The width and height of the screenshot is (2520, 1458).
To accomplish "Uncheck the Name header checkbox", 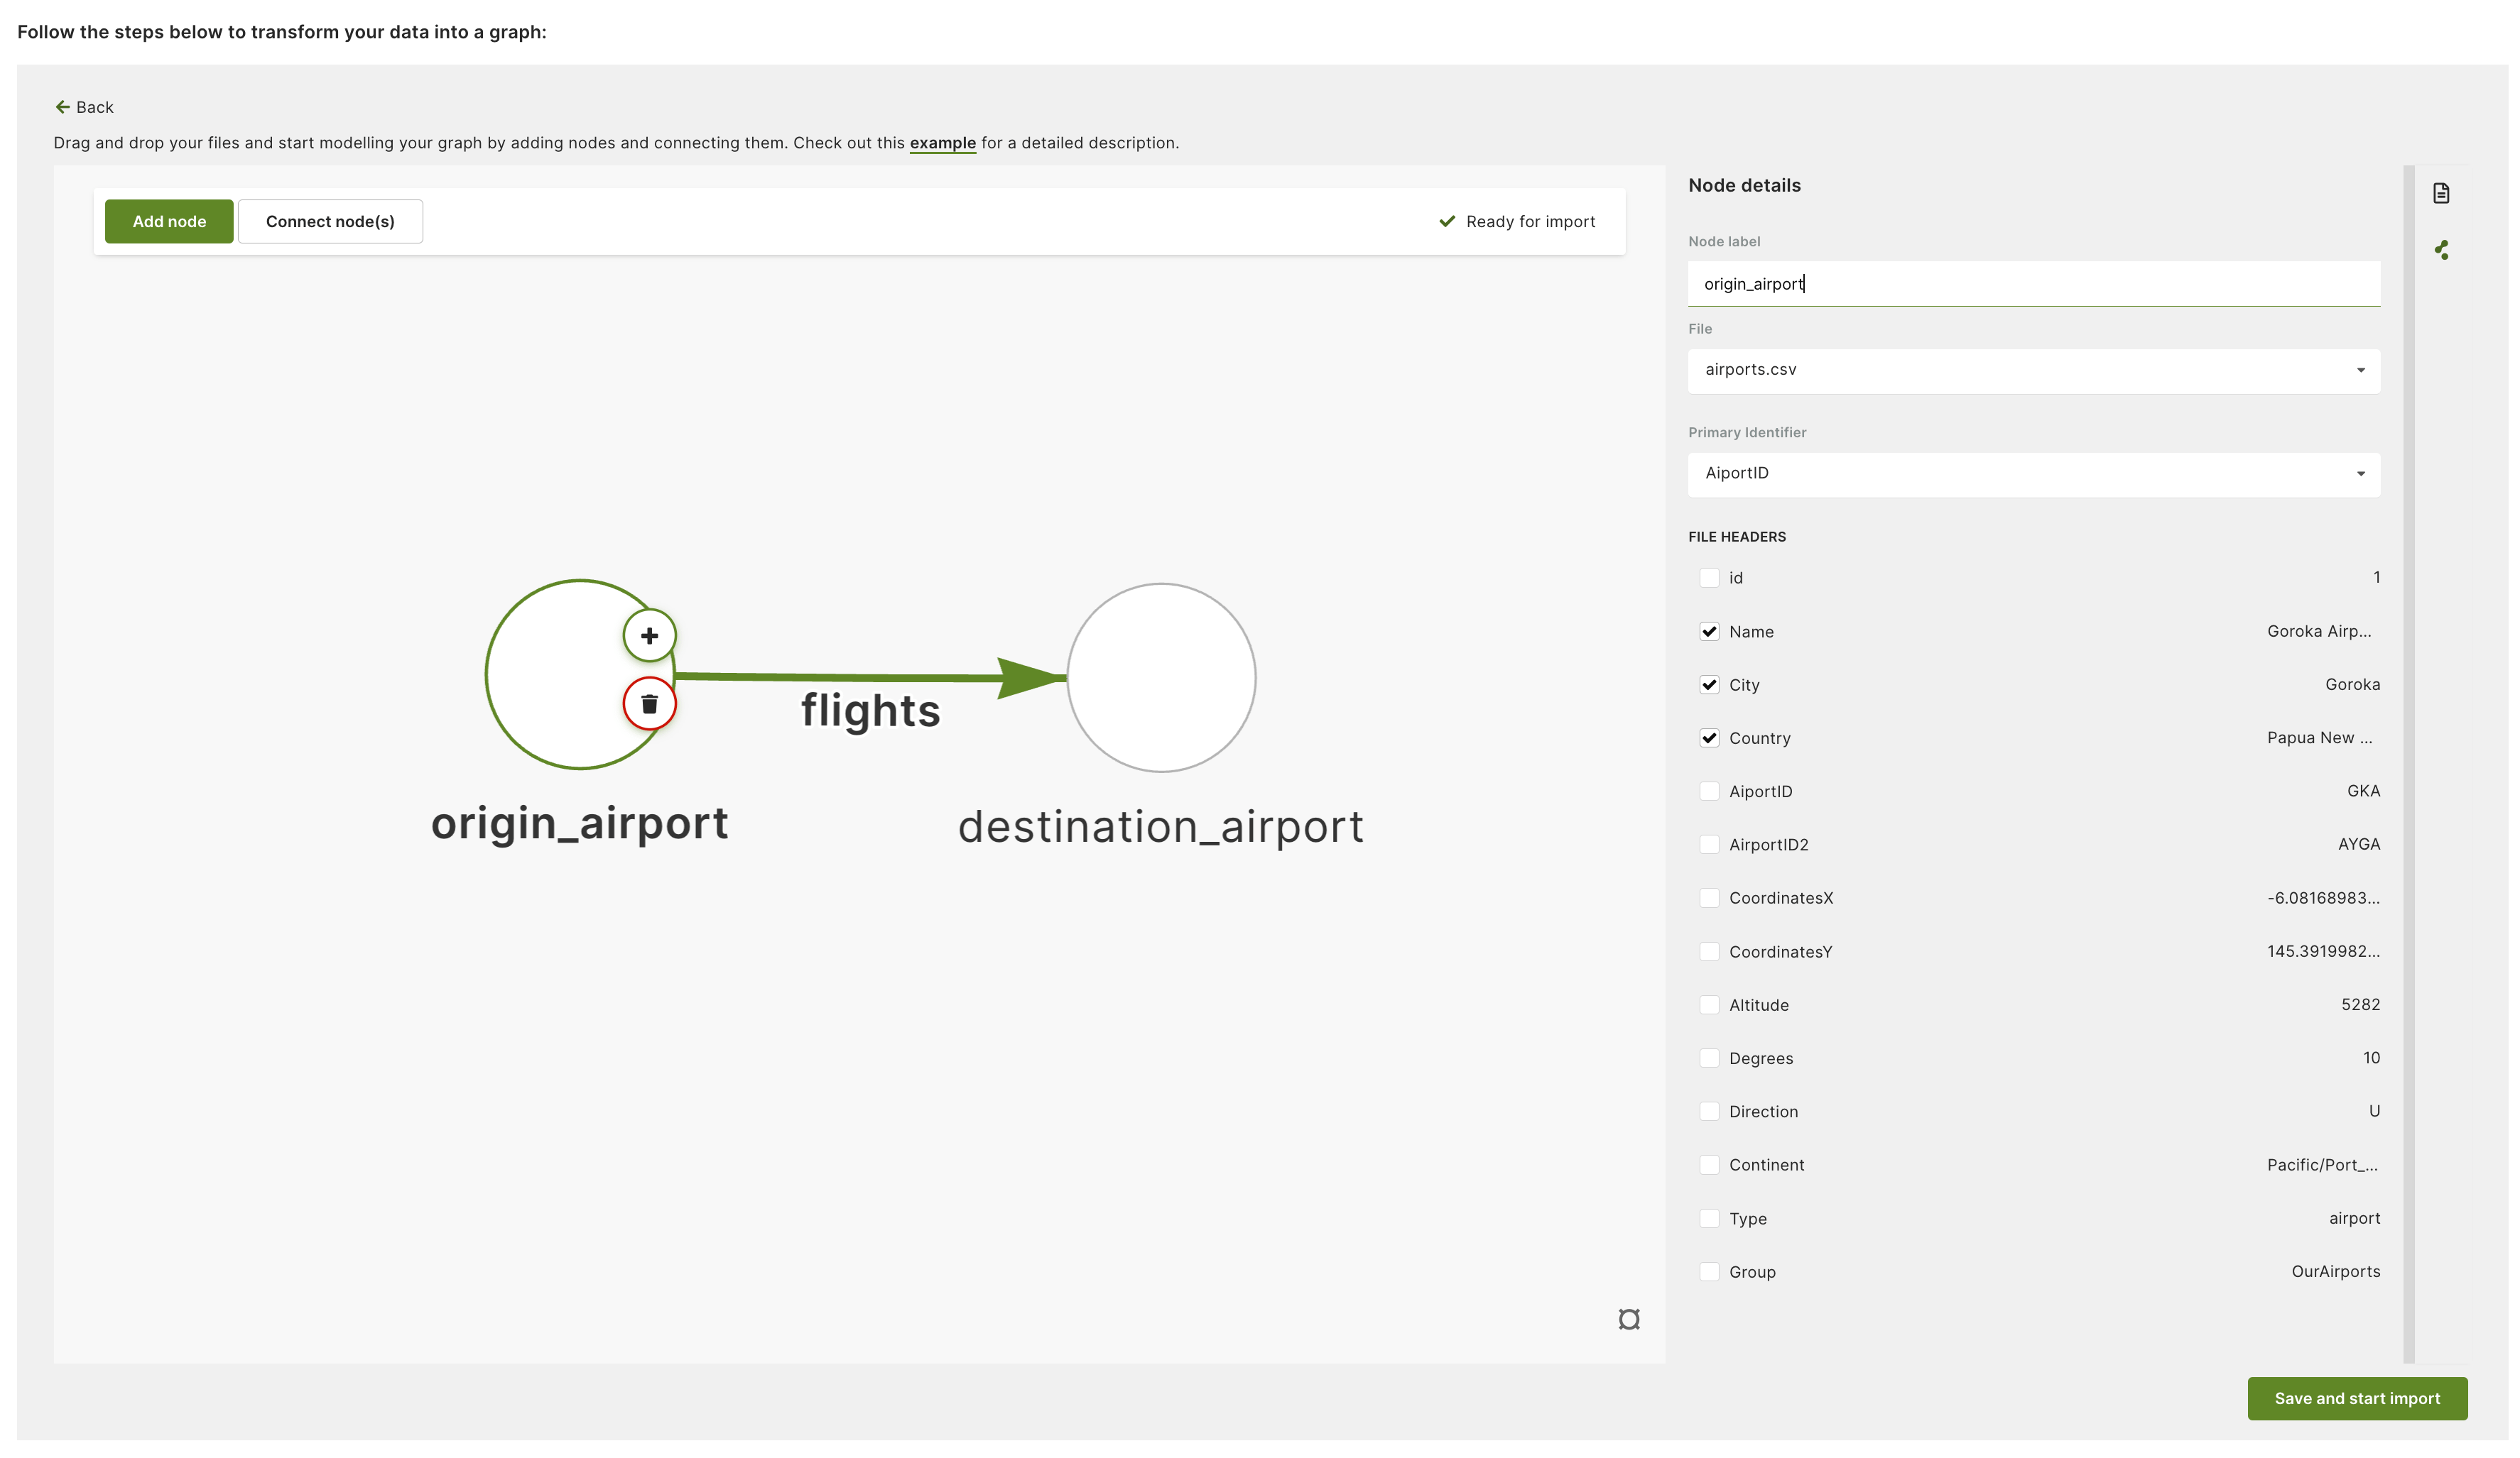I will pos(1709,632).
